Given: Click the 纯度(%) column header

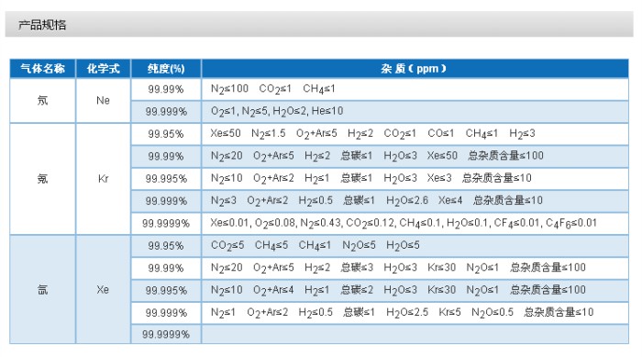Looking at the screenshot, I should click(x=166, y=69).
